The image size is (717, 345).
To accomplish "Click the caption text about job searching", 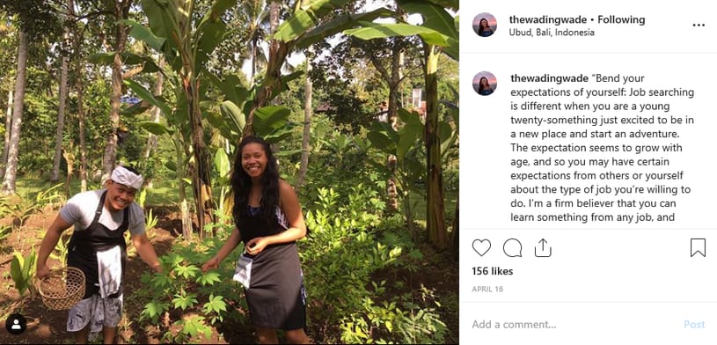I will tap(603, 148).
